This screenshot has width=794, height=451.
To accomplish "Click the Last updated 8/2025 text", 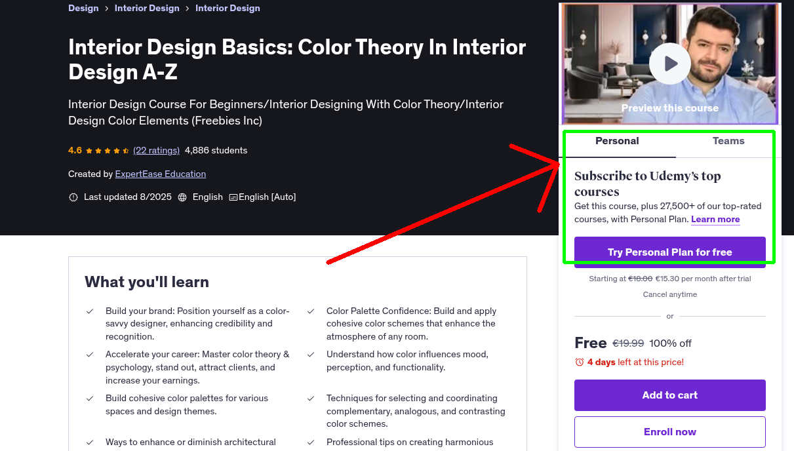I will coord(127,197).
